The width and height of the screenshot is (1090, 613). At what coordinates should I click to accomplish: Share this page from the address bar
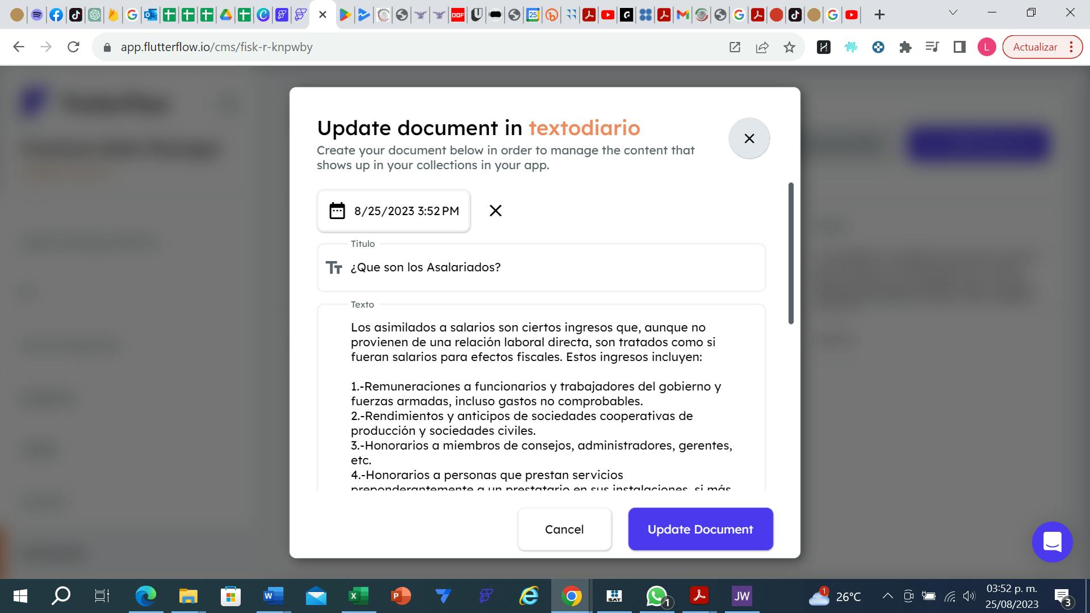(762, 47)
